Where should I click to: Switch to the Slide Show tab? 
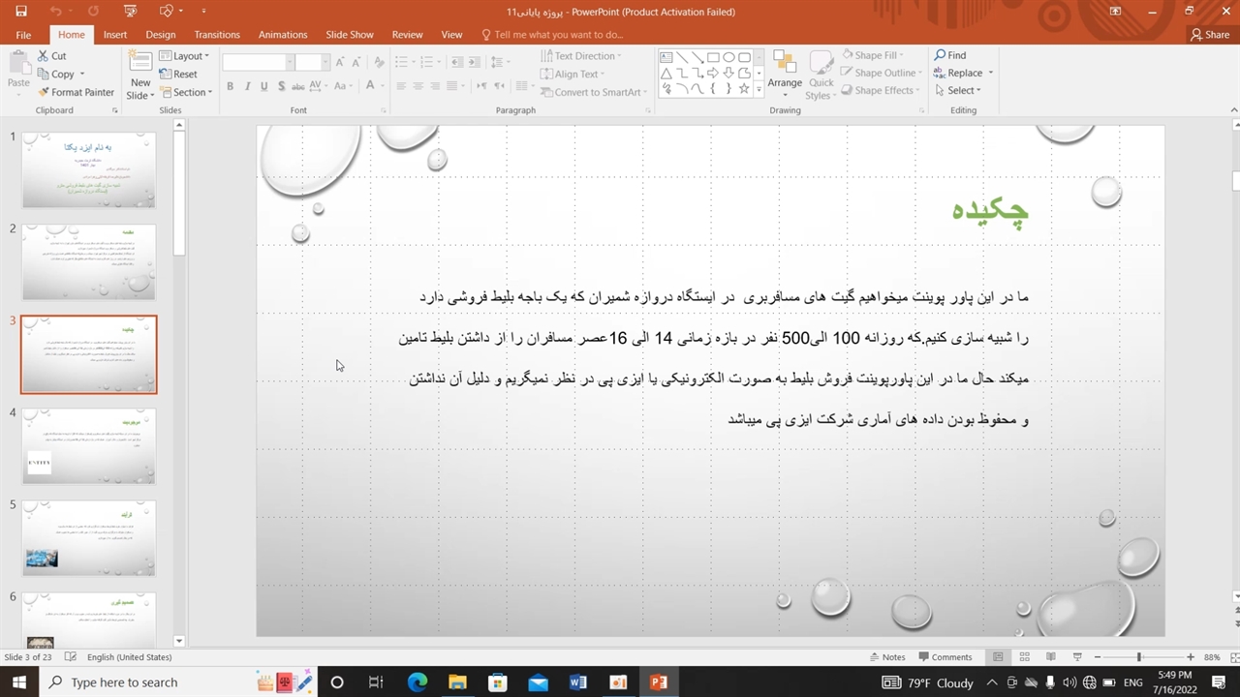(x=349, y=35)
